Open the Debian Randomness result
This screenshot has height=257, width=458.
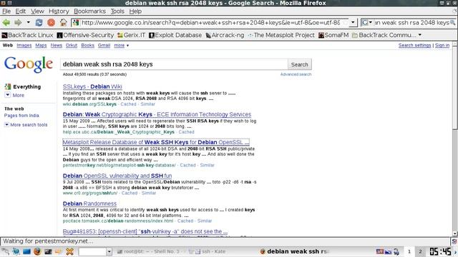pyautogui.click(x=89, y=203)
